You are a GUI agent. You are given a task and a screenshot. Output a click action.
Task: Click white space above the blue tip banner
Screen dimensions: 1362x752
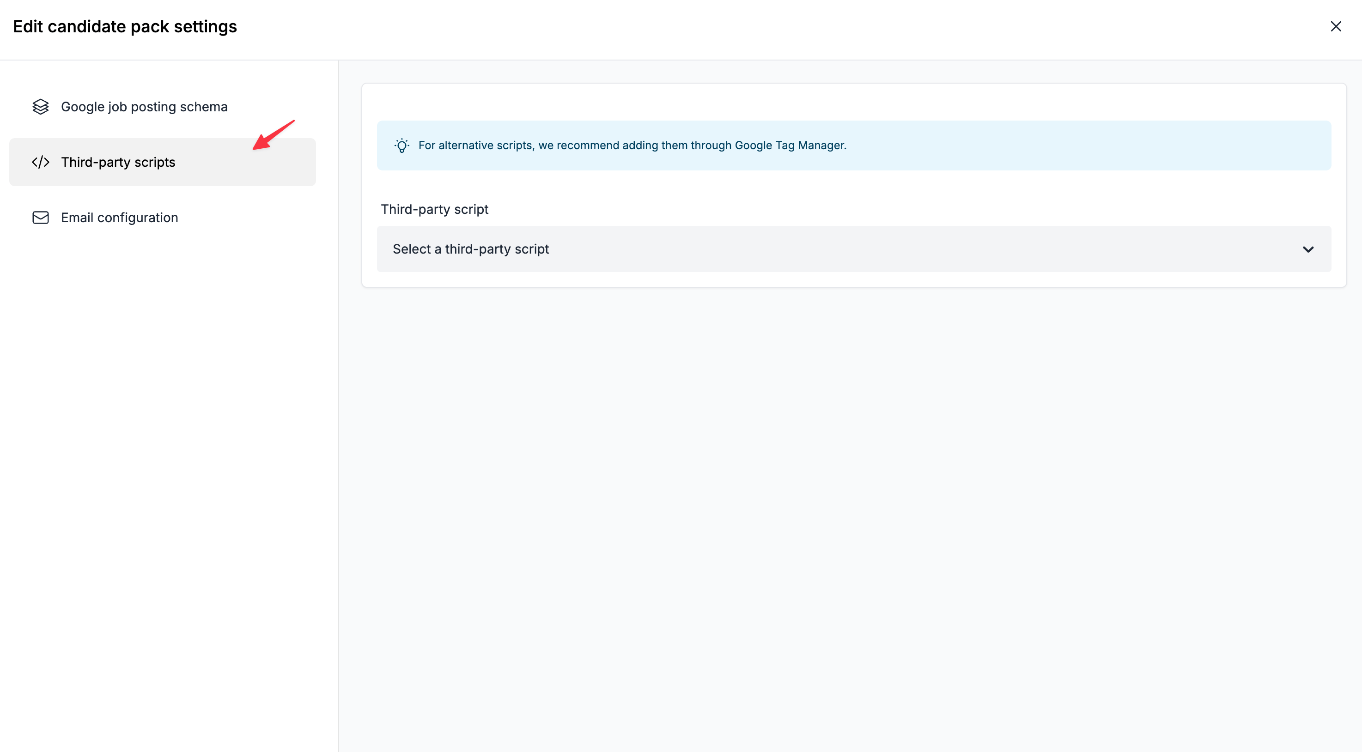[x=846, y=102]
